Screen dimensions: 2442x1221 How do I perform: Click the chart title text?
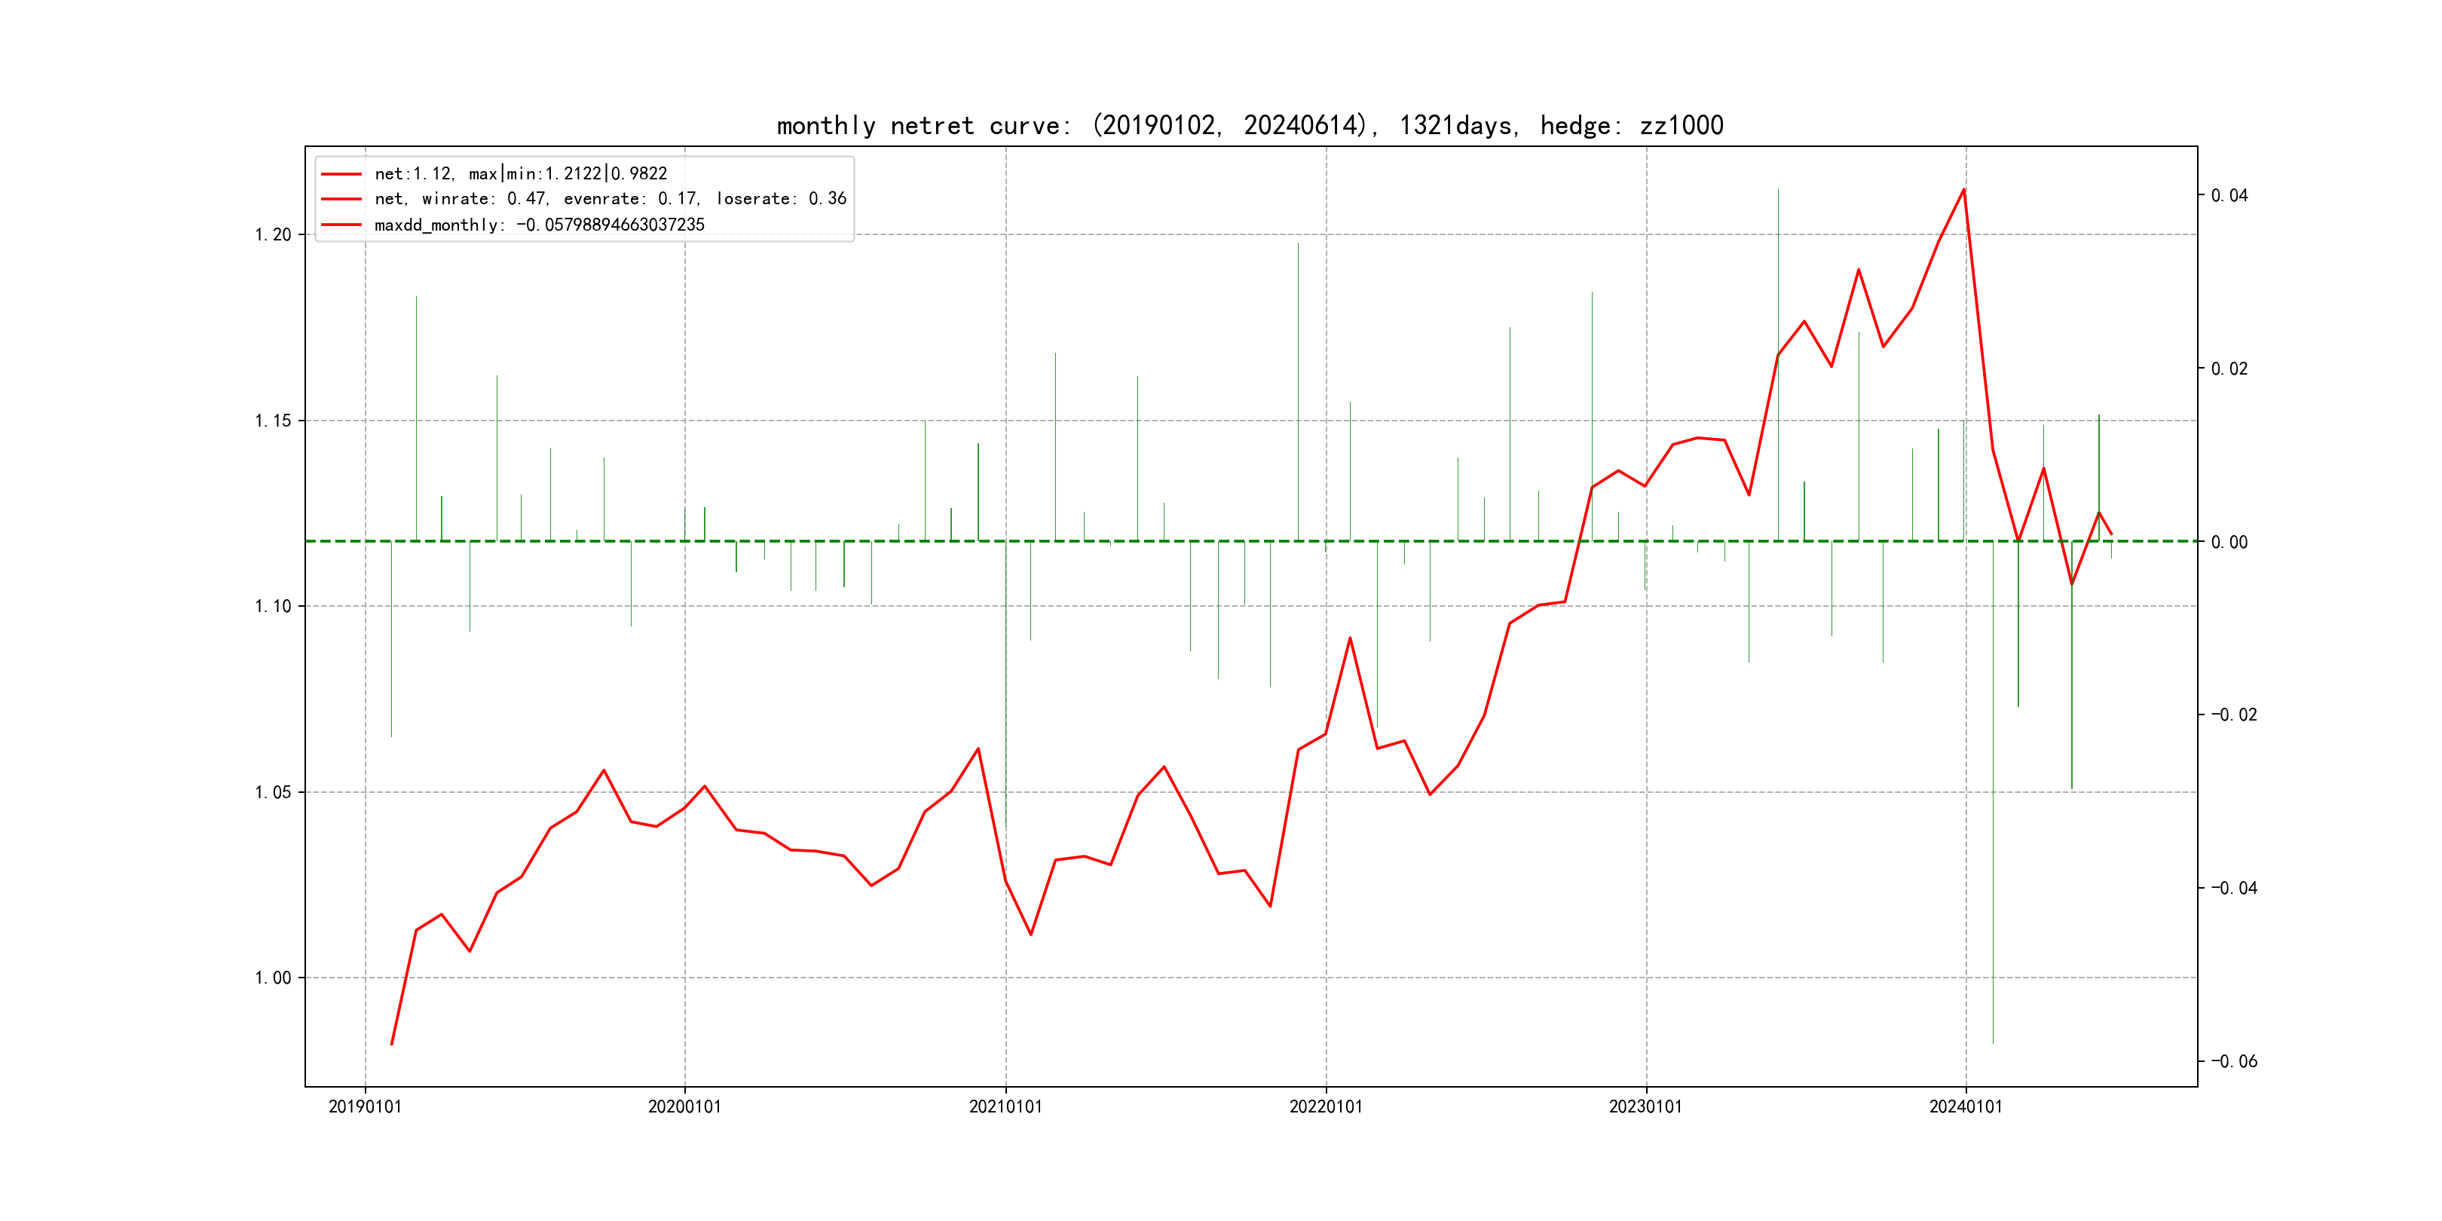coord(1250,125)
